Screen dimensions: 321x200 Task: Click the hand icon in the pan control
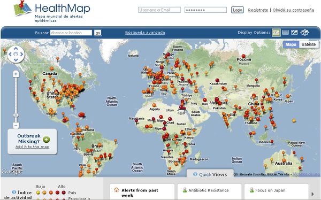coord(16,54)
